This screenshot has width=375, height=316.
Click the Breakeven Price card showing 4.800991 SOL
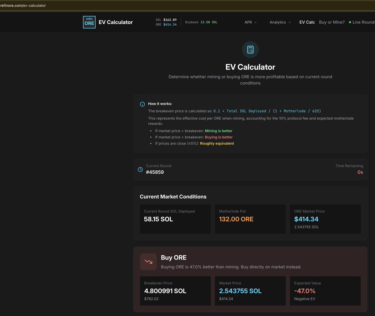click(175, 291)
